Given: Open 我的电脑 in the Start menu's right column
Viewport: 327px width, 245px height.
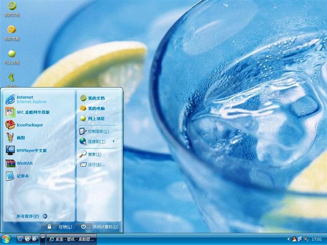Looking at the screenshot, I should [x=92, y=108].
